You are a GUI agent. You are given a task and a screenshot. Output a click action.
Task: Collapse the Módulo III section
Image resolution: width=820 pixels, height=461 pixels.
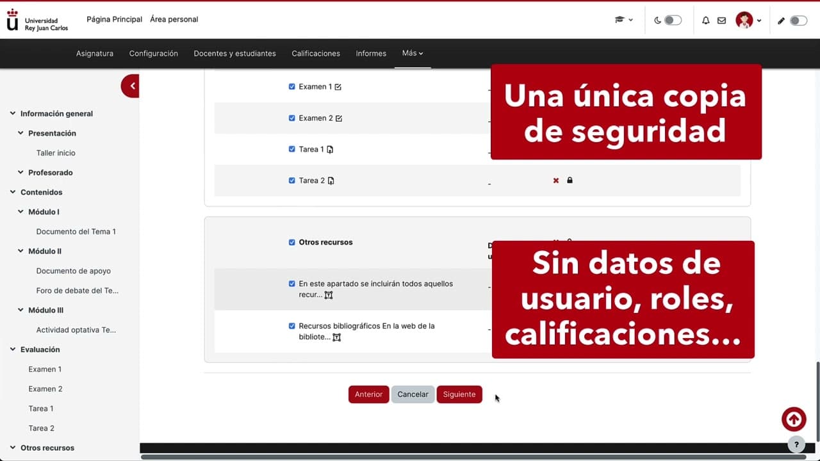click(x=20, y=310)
